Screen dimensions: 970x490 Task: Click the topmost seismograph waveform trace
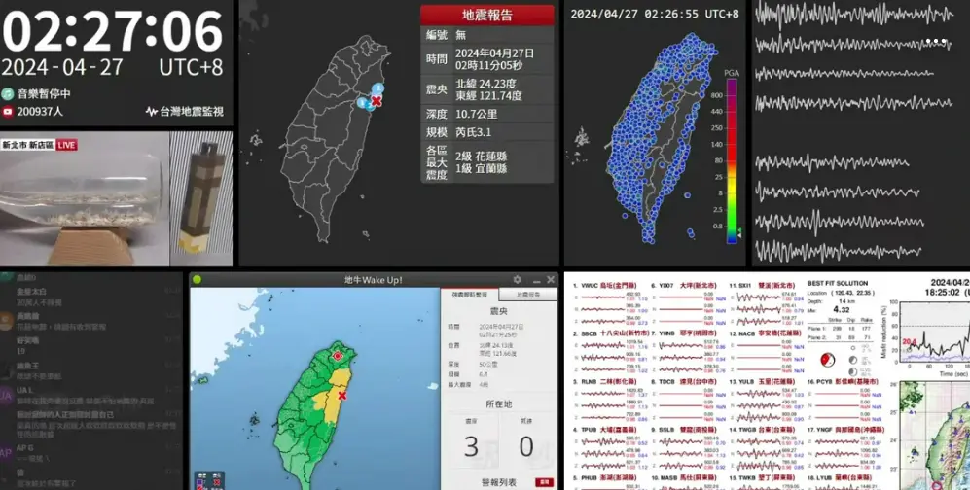(852, 15)
